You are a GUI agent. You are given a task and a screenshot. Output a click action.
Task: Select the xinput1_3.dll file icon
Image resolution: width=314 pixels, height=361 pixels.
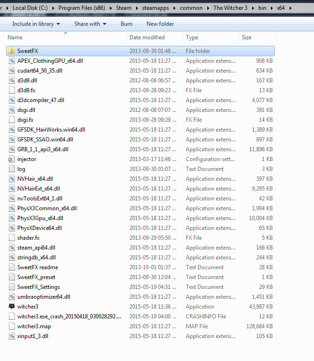(12, 336)
